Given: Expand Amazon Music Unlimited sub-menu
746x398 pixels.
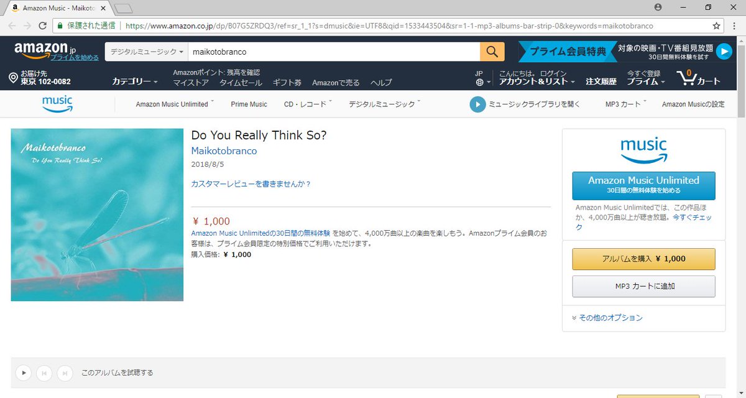Looking at the screenshot, I should point(175,104).
